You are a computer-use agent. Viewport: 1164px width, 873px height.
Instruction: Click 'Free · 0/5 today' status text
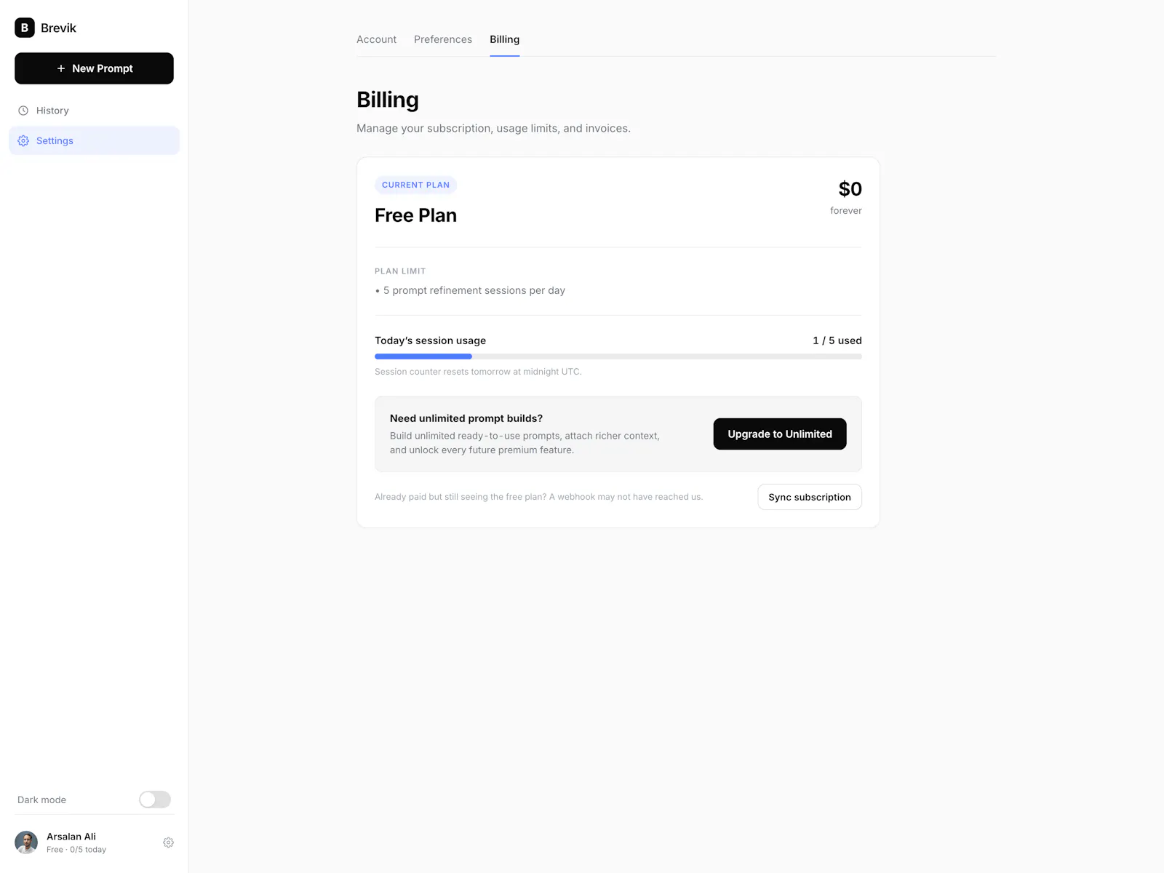pos(76,850)
